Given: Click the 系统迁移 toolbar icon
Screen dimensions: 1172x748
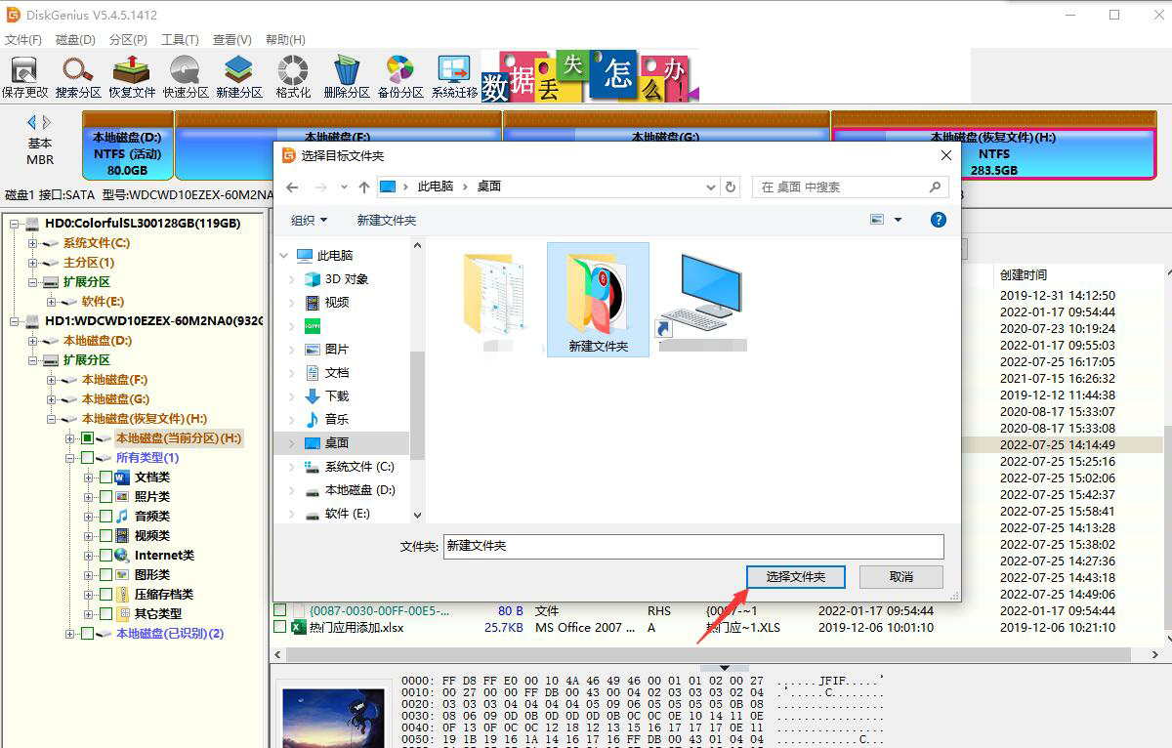Looking at the screenshot, I should [x=452, y=74].
